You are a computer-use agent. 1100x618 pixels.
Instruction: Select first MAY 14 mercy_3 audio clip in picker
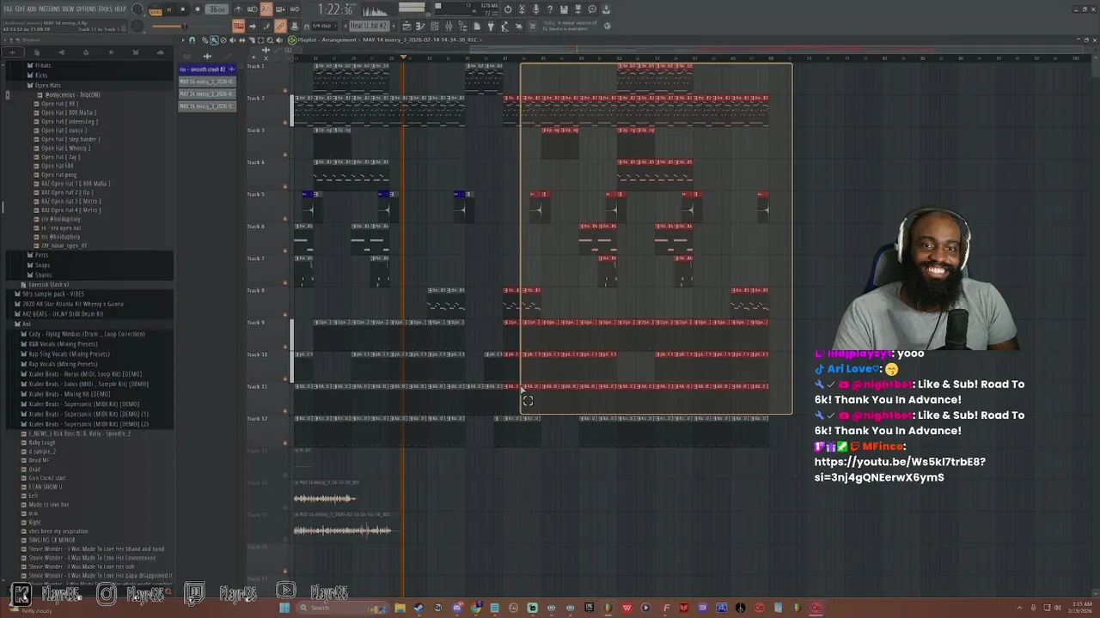[206, 82]
